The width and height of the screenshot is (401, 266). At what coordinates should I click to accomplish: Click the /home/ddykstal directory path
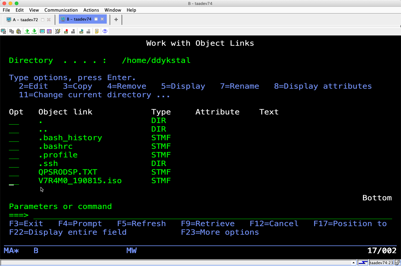(156, 60)
